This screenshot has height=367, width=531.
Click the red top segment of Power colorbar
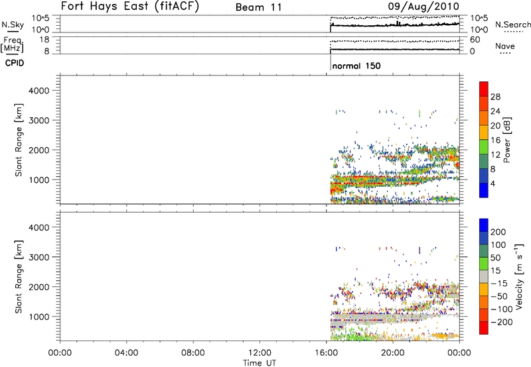pos(484,89)
